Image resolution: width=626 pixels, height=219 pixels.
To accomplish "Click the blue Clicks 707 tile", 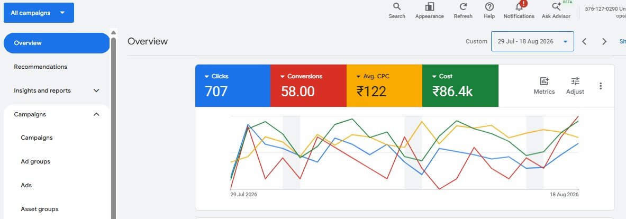I will pos(233,86).
